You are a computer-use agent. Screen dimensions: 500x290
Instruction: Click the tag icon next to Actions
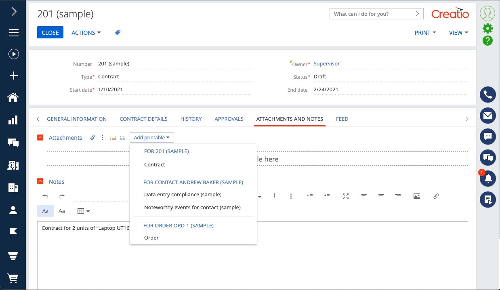pyautogui.click(x=118, y=33)
